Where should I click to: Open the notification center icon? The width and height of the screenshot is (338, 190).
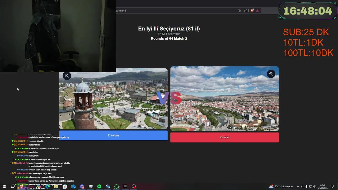[x=332, y=187]
